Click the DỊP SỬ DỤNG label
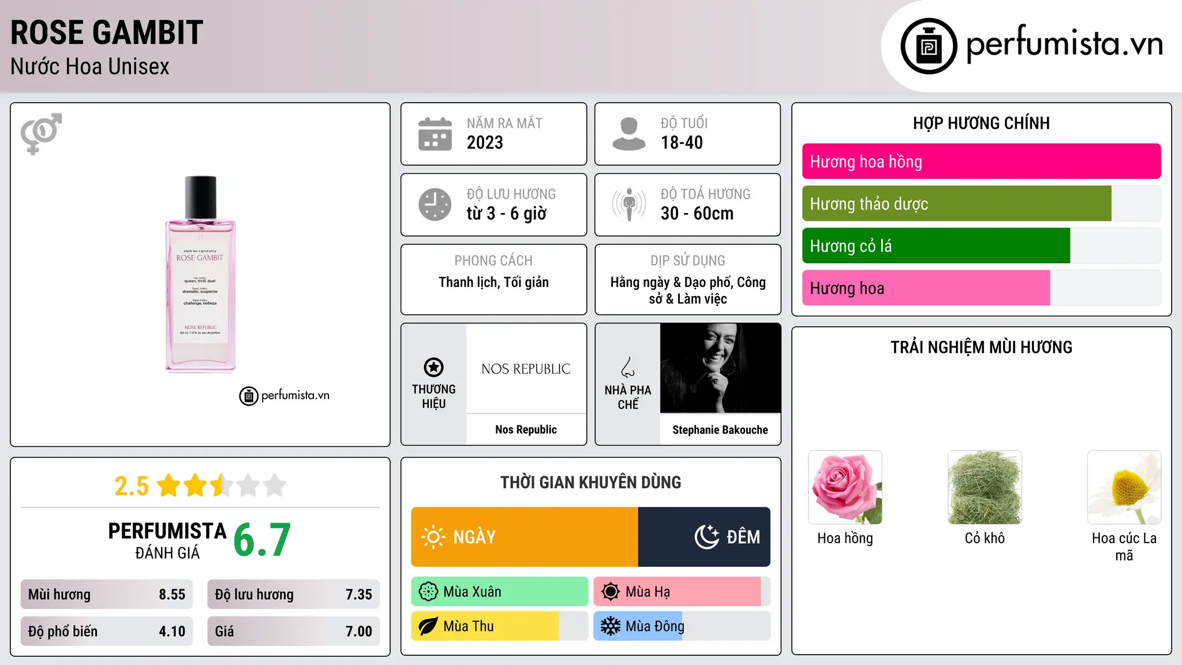Viewport: 1182px width, 665px height. (688, 261)
